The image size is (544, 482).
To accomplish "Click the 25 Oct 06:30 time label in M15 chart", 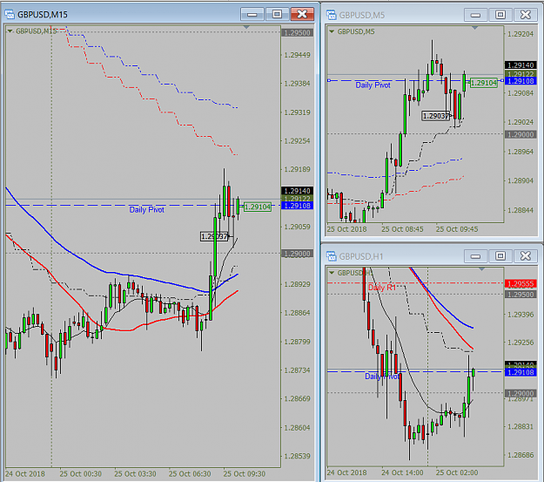I will (x=190, y=474).
